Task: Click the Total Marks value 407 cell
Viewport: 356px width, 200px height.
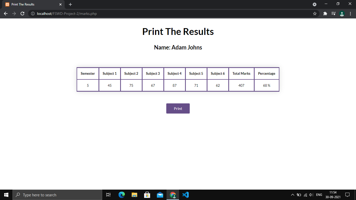Action: point(241,85)
